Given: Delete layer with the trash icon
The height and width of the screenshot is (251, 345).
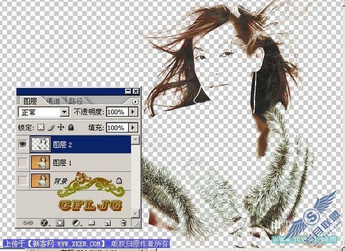Looking at the screenshot, I should [x=123, y=223].
